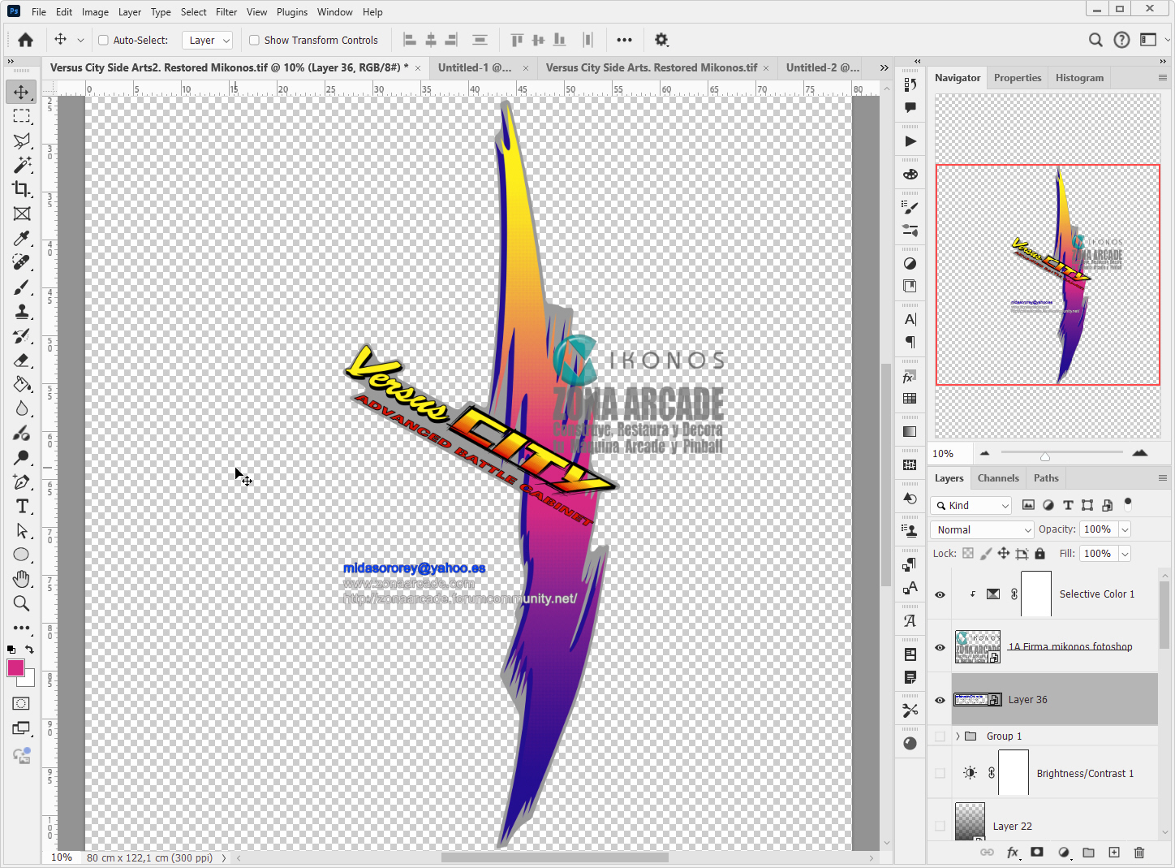Enable Show Transform Controls checkbox
This screenshot has width=1175, height=868.
point(254,40)
